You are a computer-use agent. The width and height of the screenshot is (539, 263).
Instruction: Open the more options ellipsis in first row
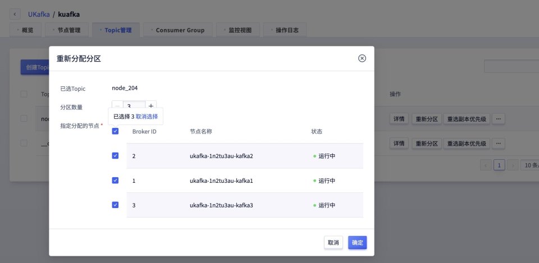click(498, 119)
